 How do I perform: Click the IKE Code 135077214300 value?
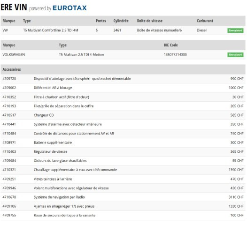point(175,54)
